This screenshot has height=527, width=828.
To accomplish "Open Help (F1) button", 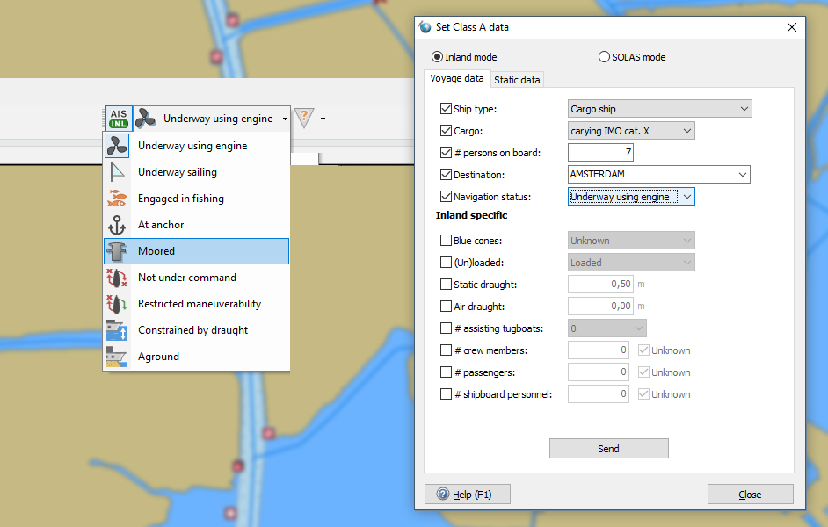I will (467, 495).
